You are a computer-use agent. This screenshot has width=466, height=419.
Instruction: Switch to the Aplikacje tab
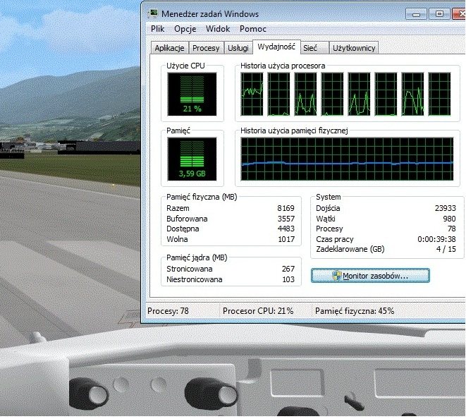pyautogui.click(x=170, y=48)
